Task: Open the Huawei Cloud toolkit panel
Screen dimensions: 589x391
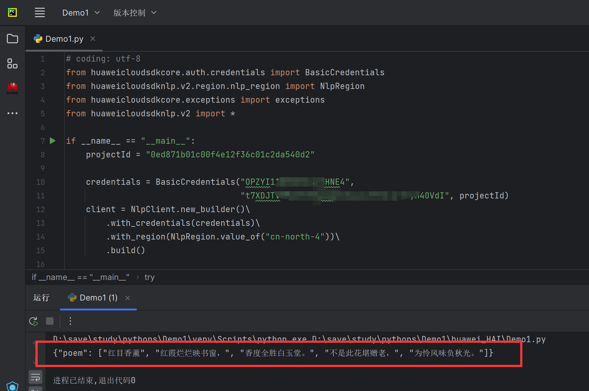Action: [12, 88]
